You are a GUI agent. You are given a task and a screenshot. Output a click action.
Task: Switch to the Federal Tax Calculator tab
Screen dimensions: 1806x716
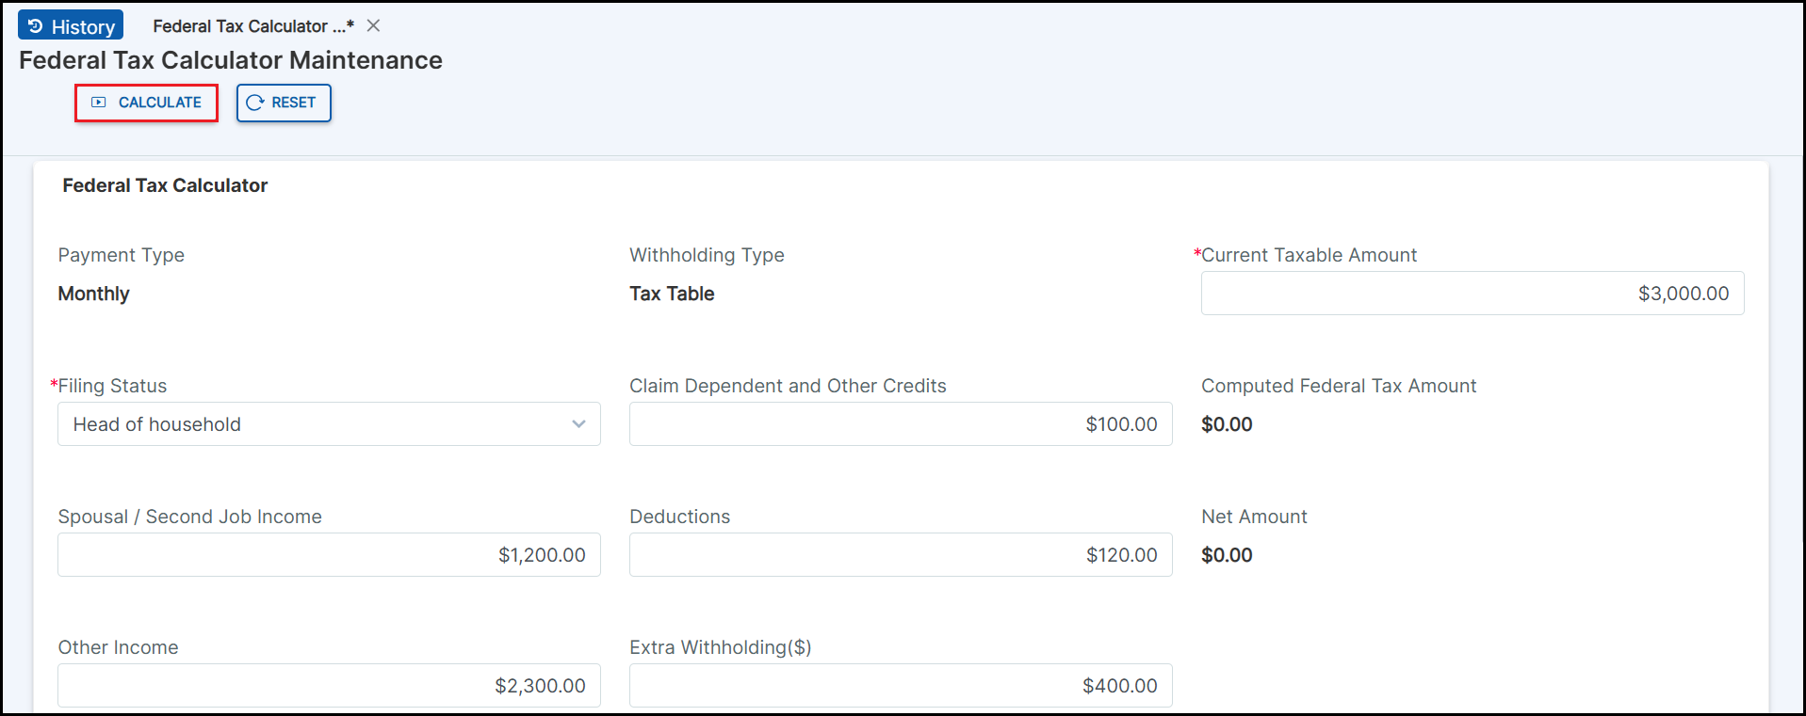coord(252,26)
